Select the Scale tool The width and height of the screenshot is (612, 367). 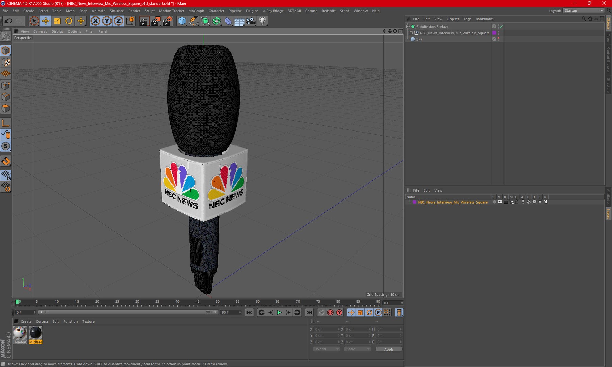(57, 21)
